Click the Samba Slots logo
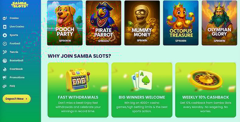240x122 pixels. (20, 4)
